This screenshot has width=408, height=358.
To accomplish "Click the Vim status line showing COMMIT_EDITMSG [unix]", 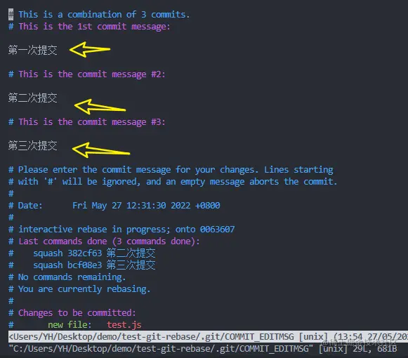I will point(208,337).
